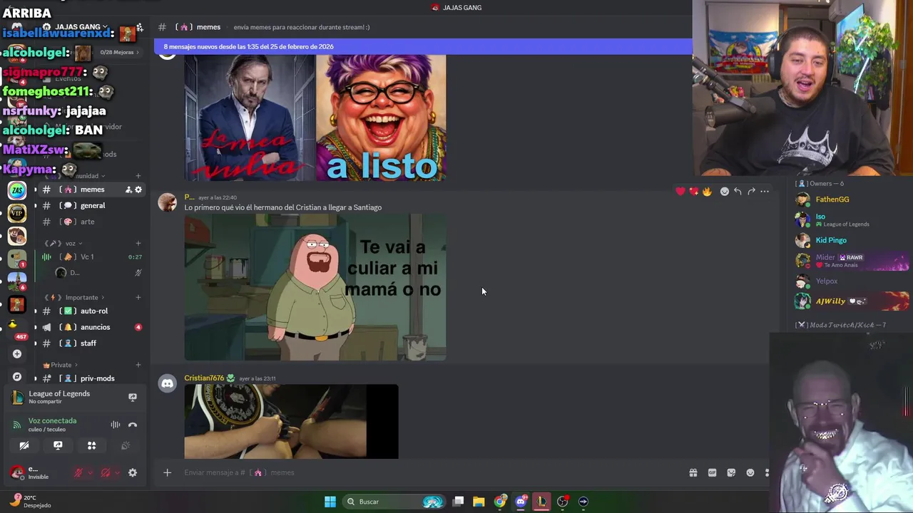Viewport: 913px width, 513px height.
Task: Focus the message input for memes channel
Action: point(428,472)
